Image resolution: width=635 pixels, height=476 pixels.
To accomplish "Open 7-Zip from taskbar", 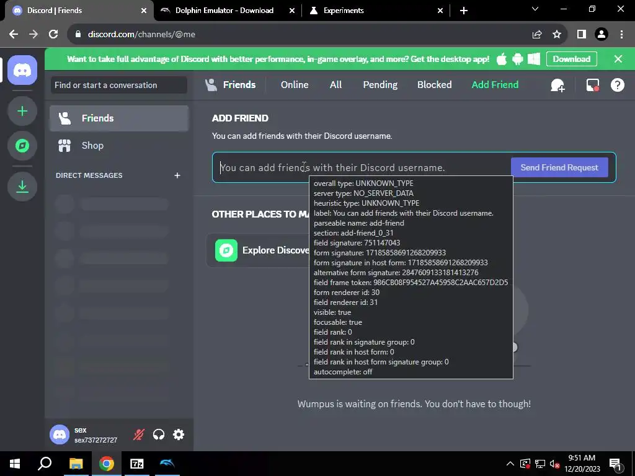I will pyautogui.click(x=137, y=464).
